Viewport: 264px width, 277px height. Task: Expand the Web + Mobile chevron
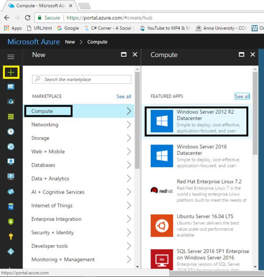pos(129,152)
